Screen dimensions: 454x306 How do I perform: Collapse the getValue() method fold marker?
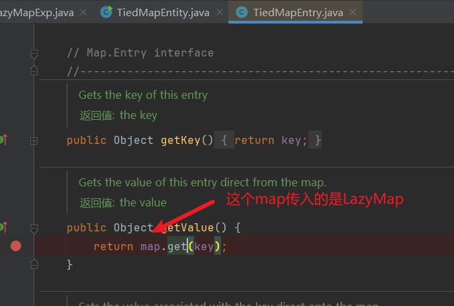click(34, 229)
